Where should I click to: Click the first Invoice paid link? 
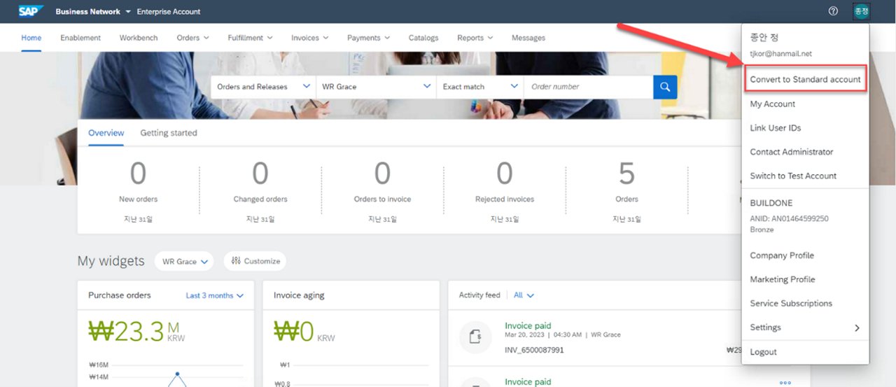(x=528, y=325)
